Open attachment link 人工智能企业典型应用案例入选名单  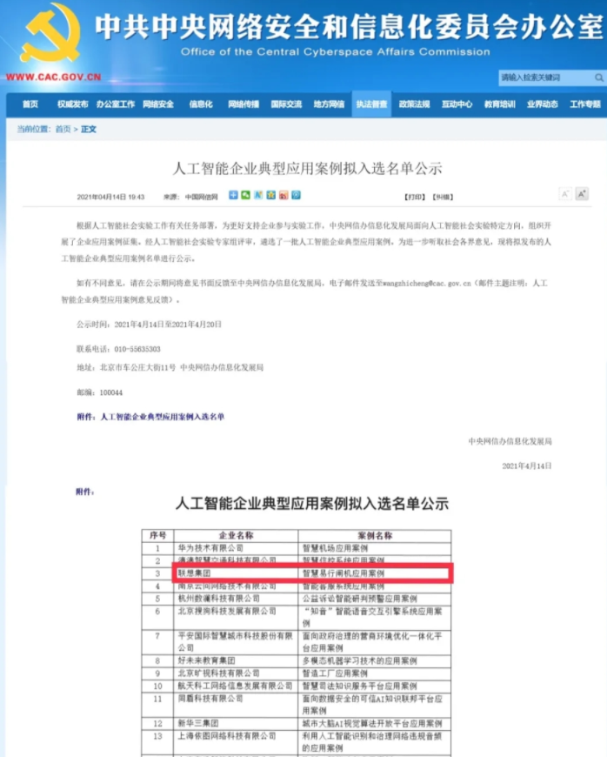tap(163, 417)
